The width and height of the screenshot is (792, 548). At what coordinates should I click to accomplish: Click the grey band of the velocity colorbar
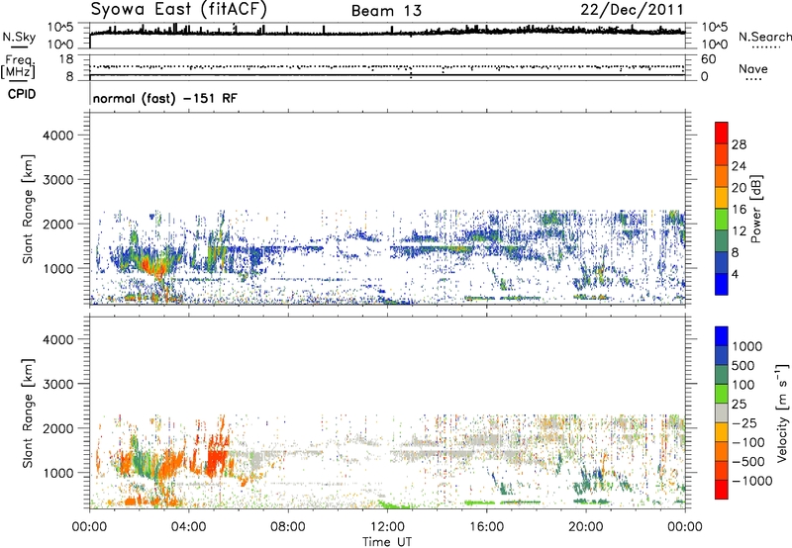coord(722,412)
